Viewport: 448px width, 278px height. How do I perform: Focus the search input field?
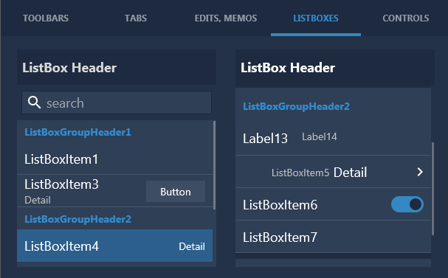[x=117, y=102]
